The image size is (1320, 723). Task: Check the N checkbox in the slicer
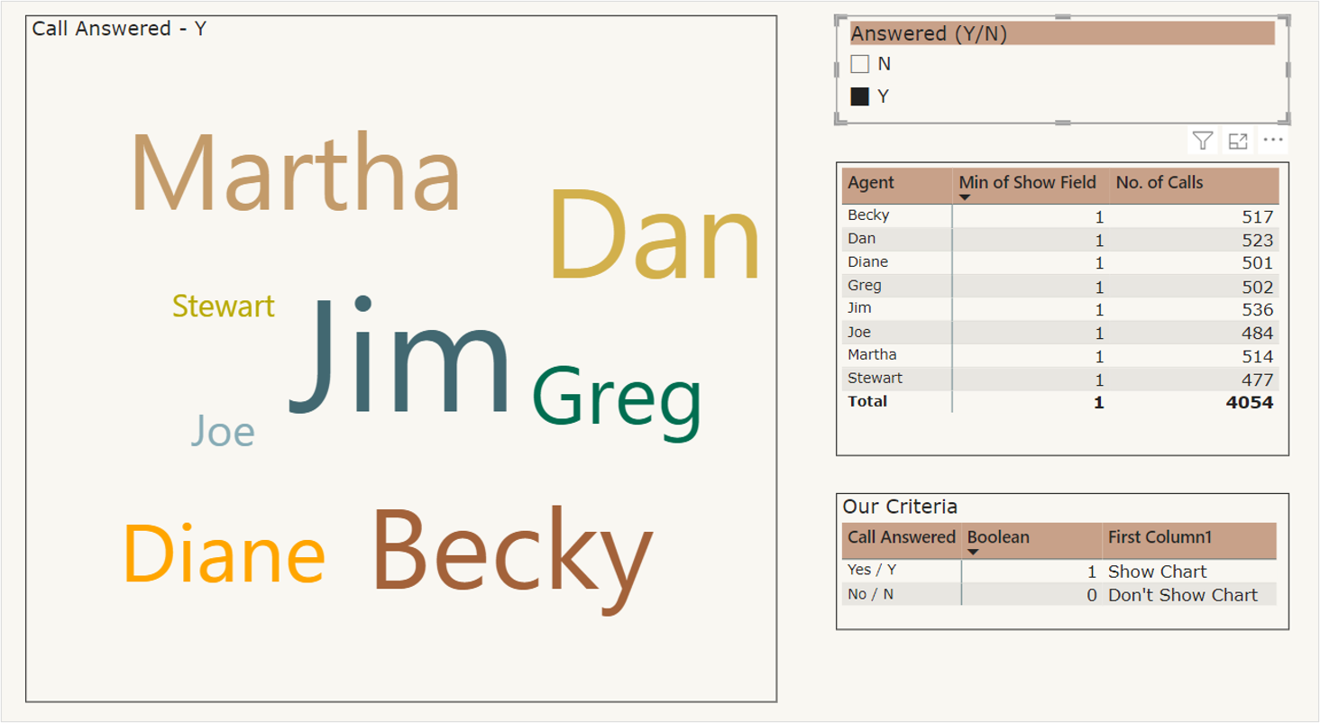pos(860,64)
